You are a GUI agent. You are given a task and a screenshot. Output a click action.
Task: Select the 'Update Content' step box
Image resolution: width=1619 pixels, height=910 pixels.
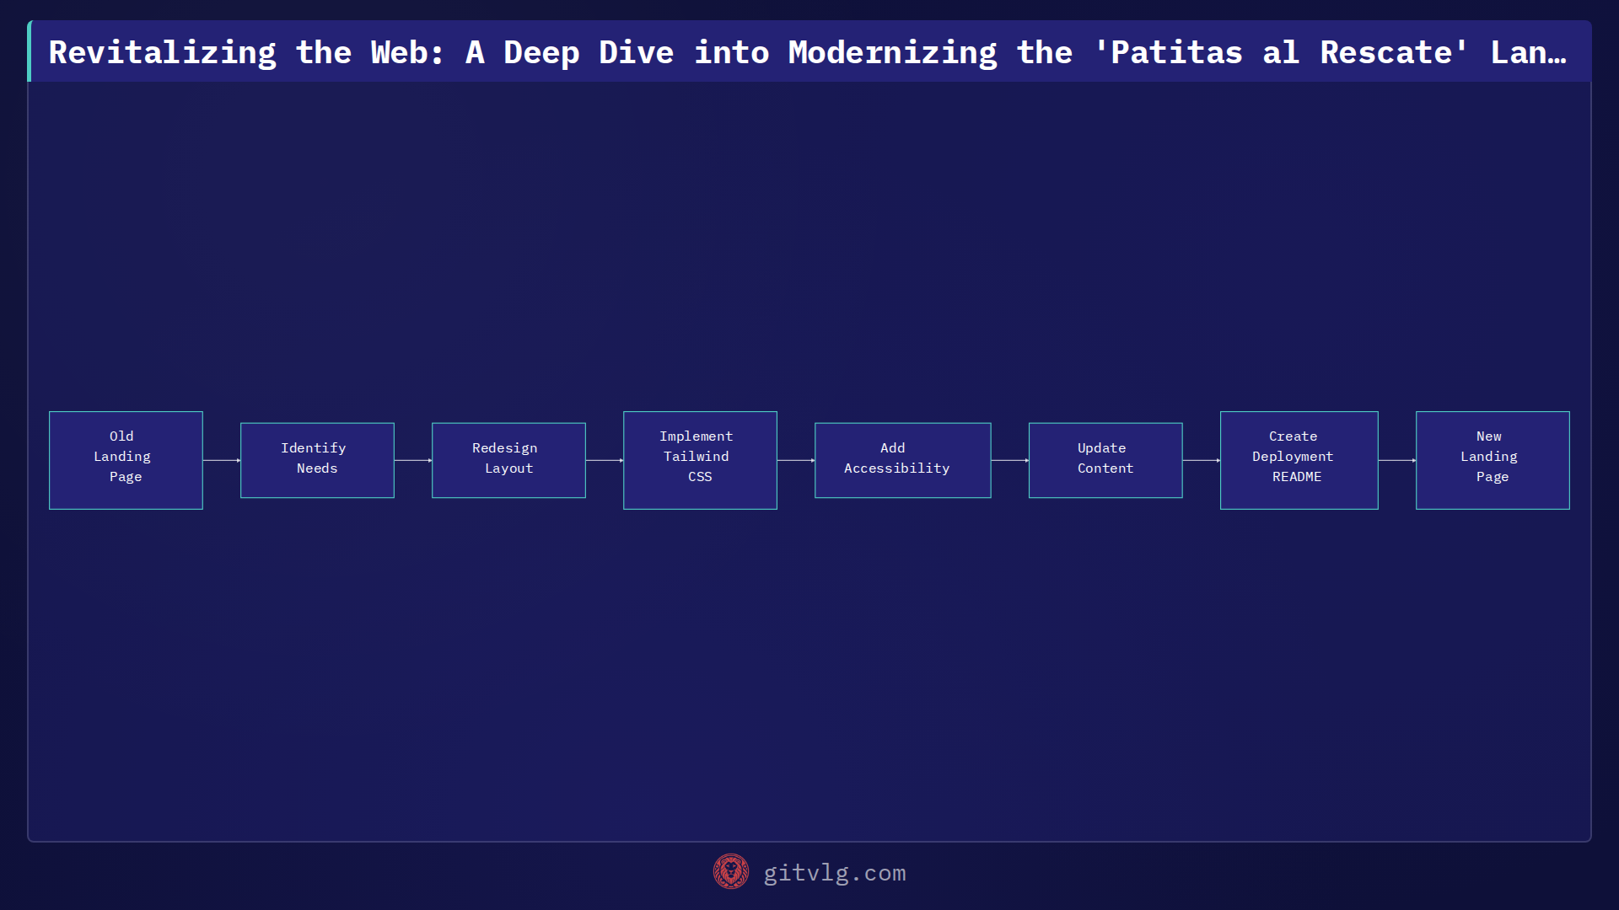[1105, 460]
